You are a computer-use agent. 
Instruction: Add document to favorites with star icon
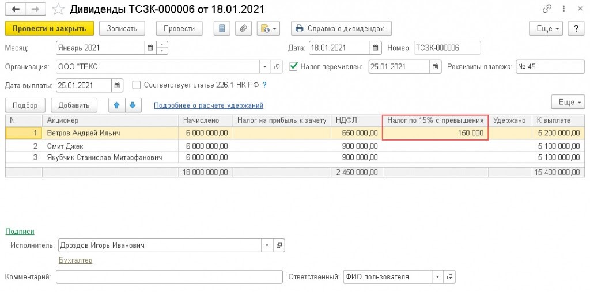point(58,9)
